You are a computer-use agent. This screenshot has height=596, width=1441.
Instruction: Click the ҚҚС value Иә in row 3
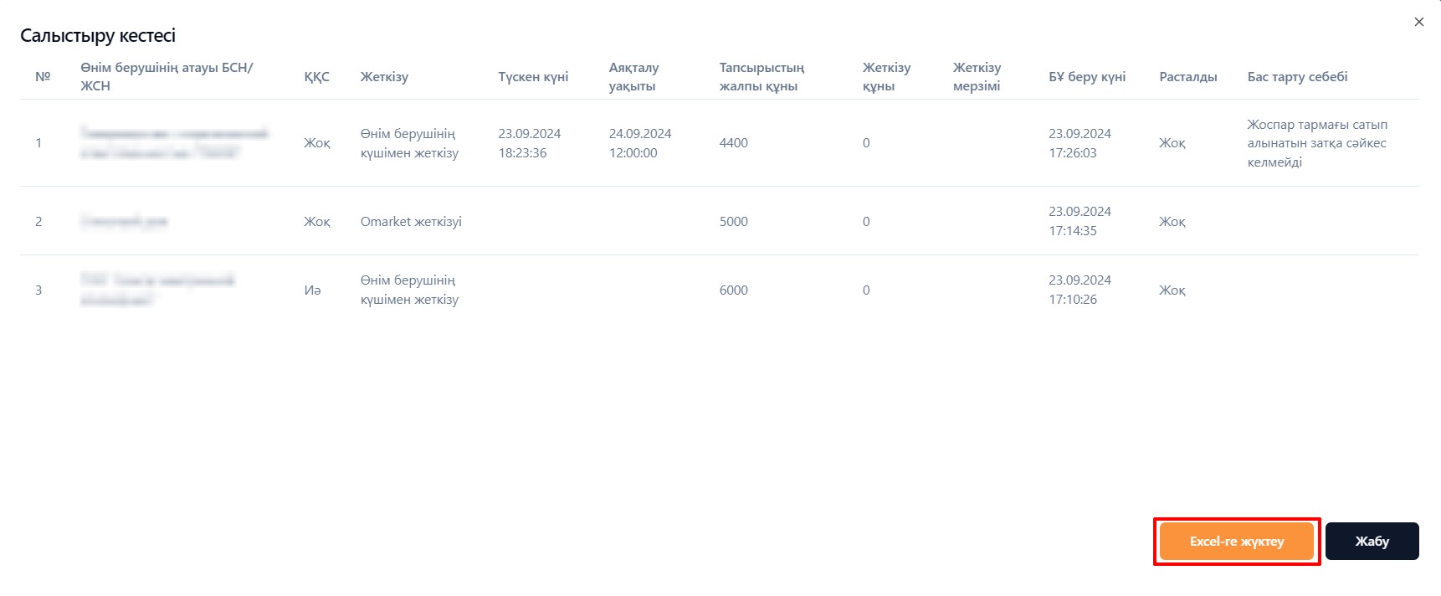312,290
